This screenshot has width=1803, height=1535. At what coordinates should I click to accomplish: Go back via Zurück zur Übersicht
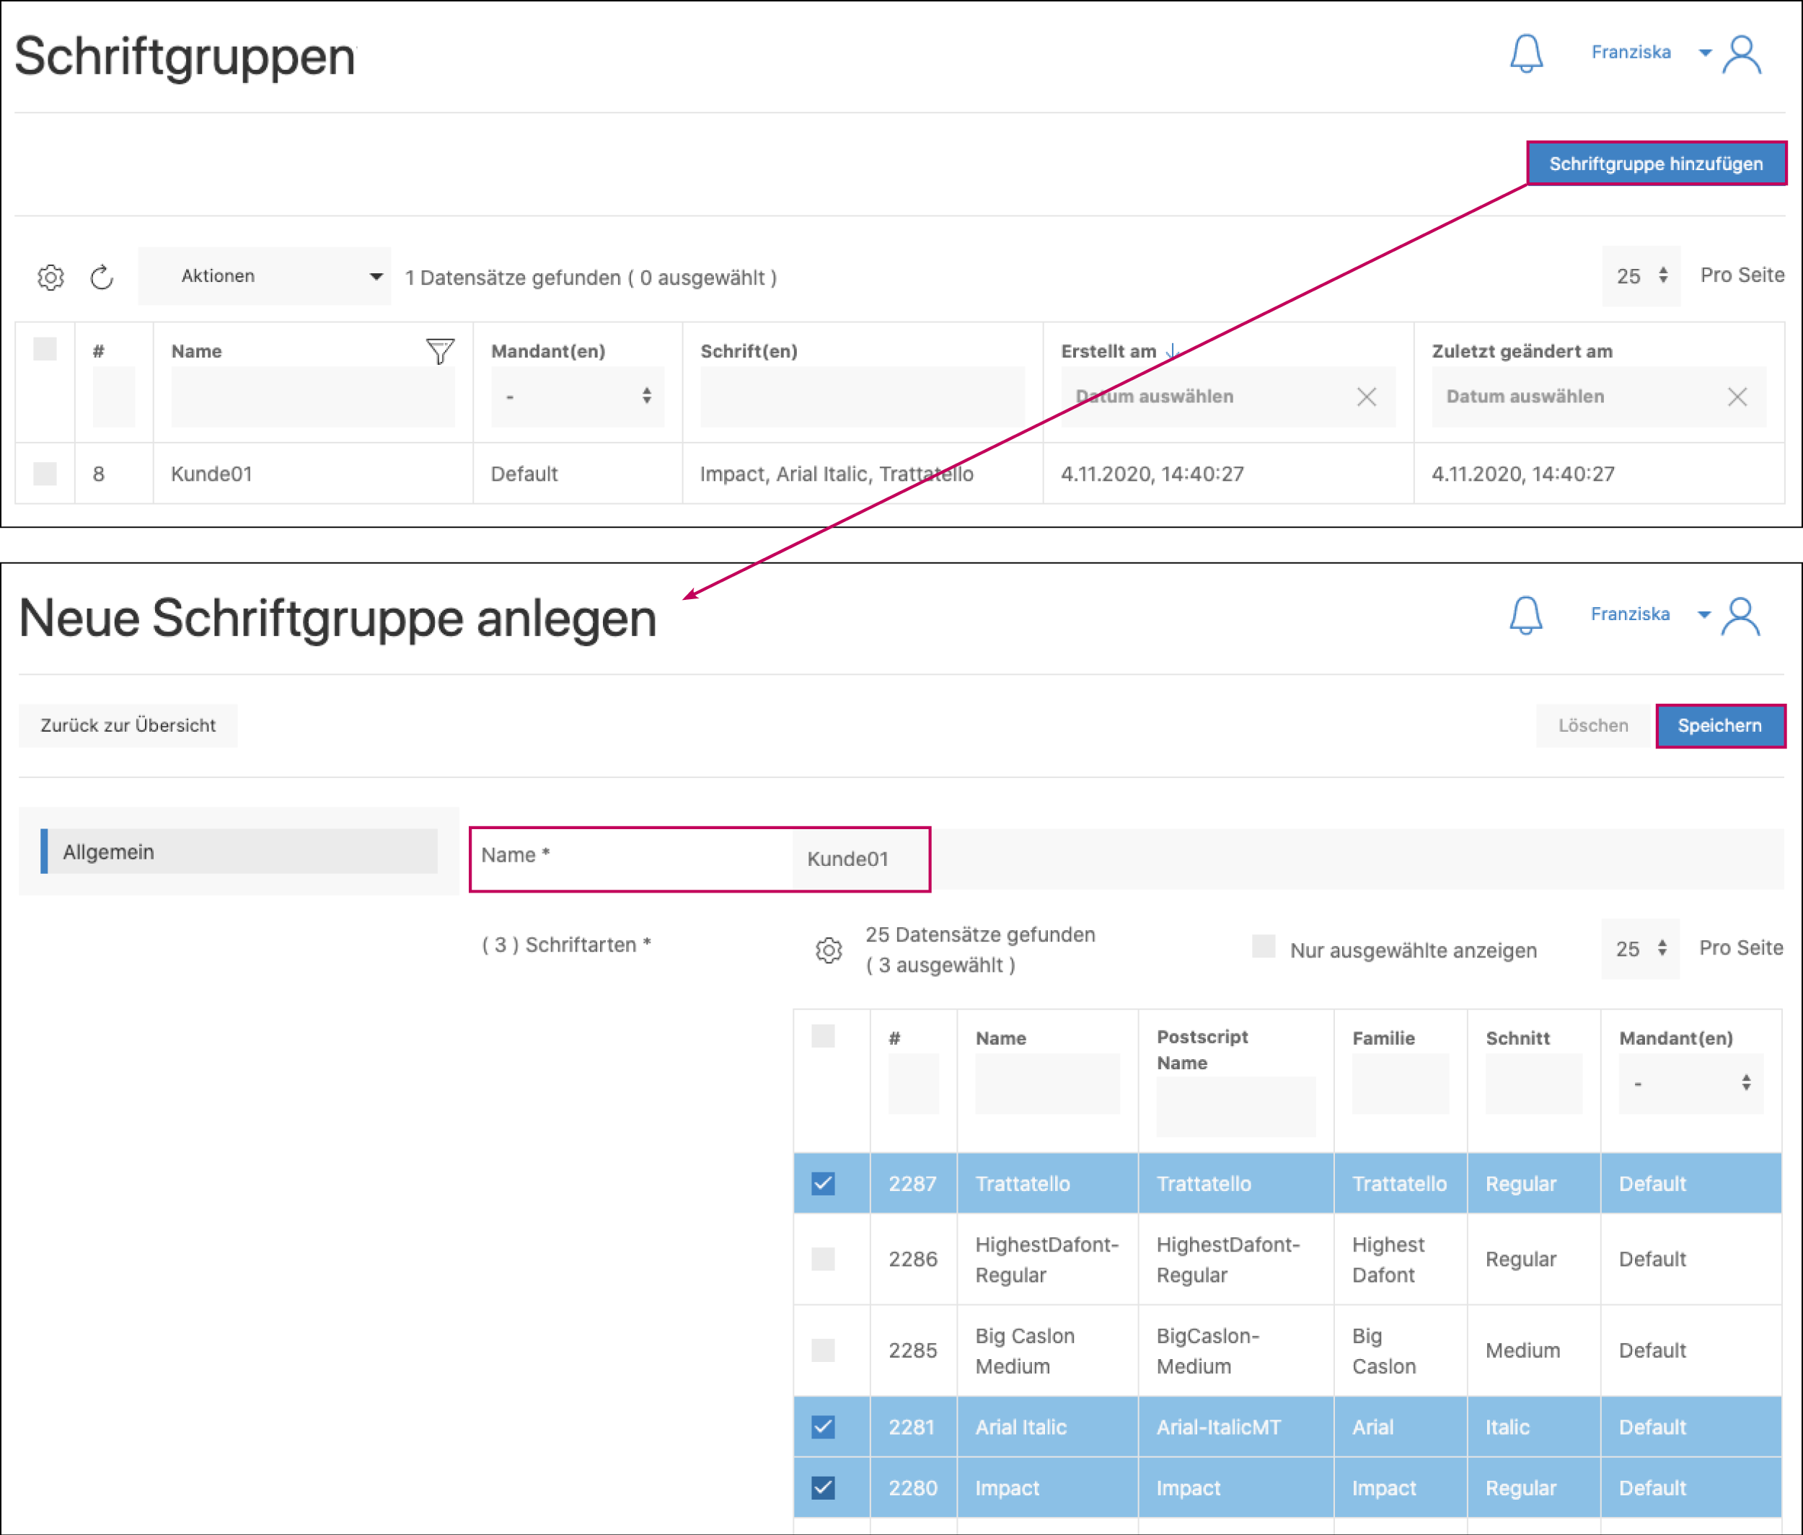click(128, 725)
